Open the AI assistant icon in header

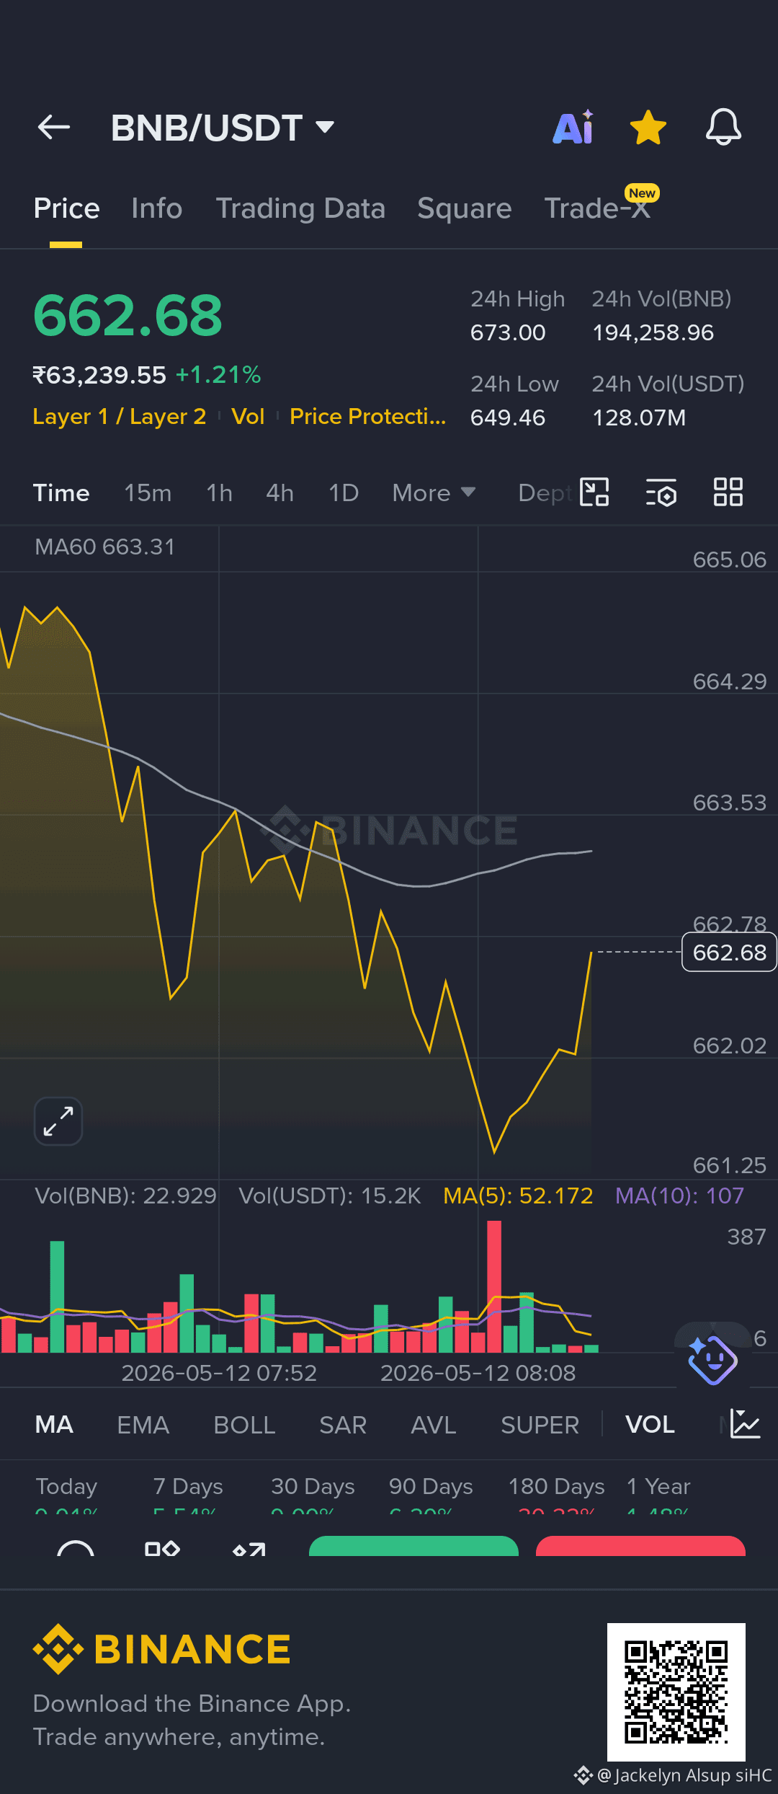point(573,128)
